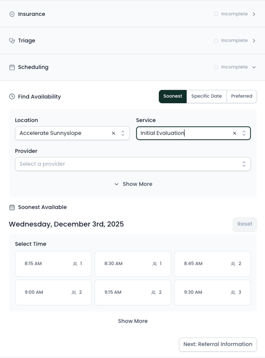Click the Triage stethoscope icon

pyautogui.click(x=12, y=41)
